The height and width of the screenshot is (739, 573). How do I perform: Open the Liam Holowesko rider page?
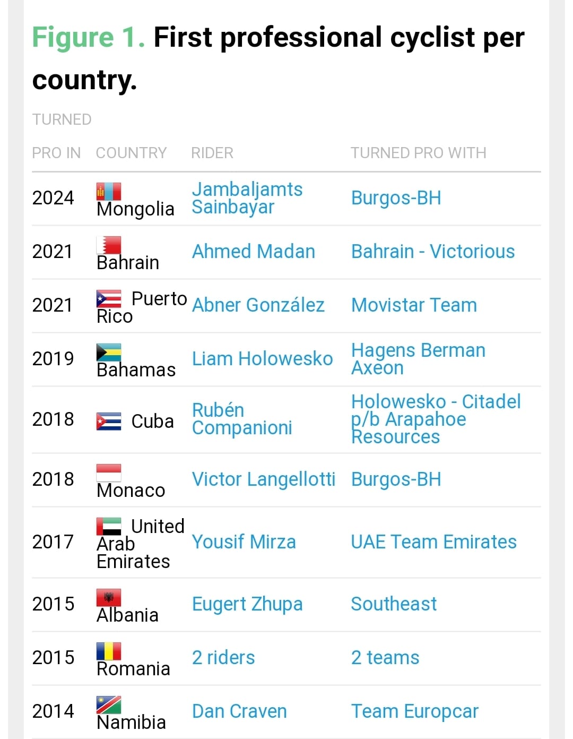pos(262,359)
